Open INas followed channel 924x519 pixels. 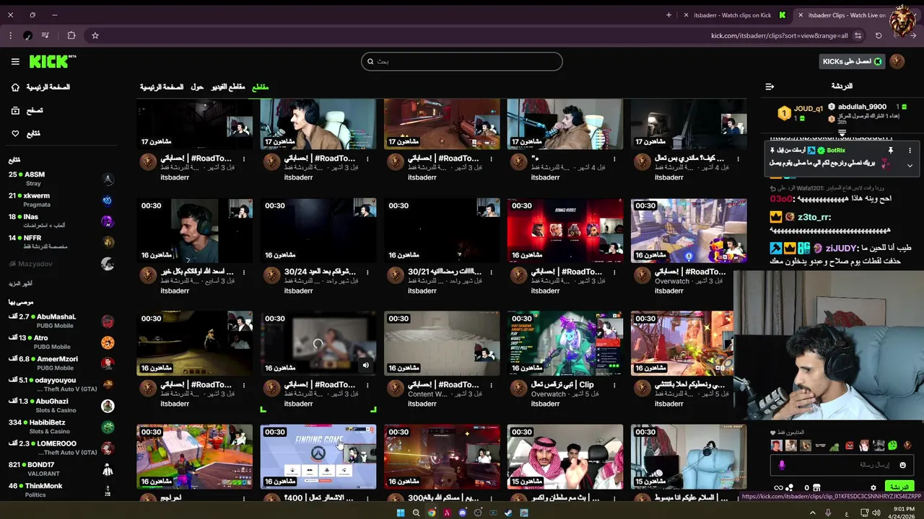coord(61,221)
